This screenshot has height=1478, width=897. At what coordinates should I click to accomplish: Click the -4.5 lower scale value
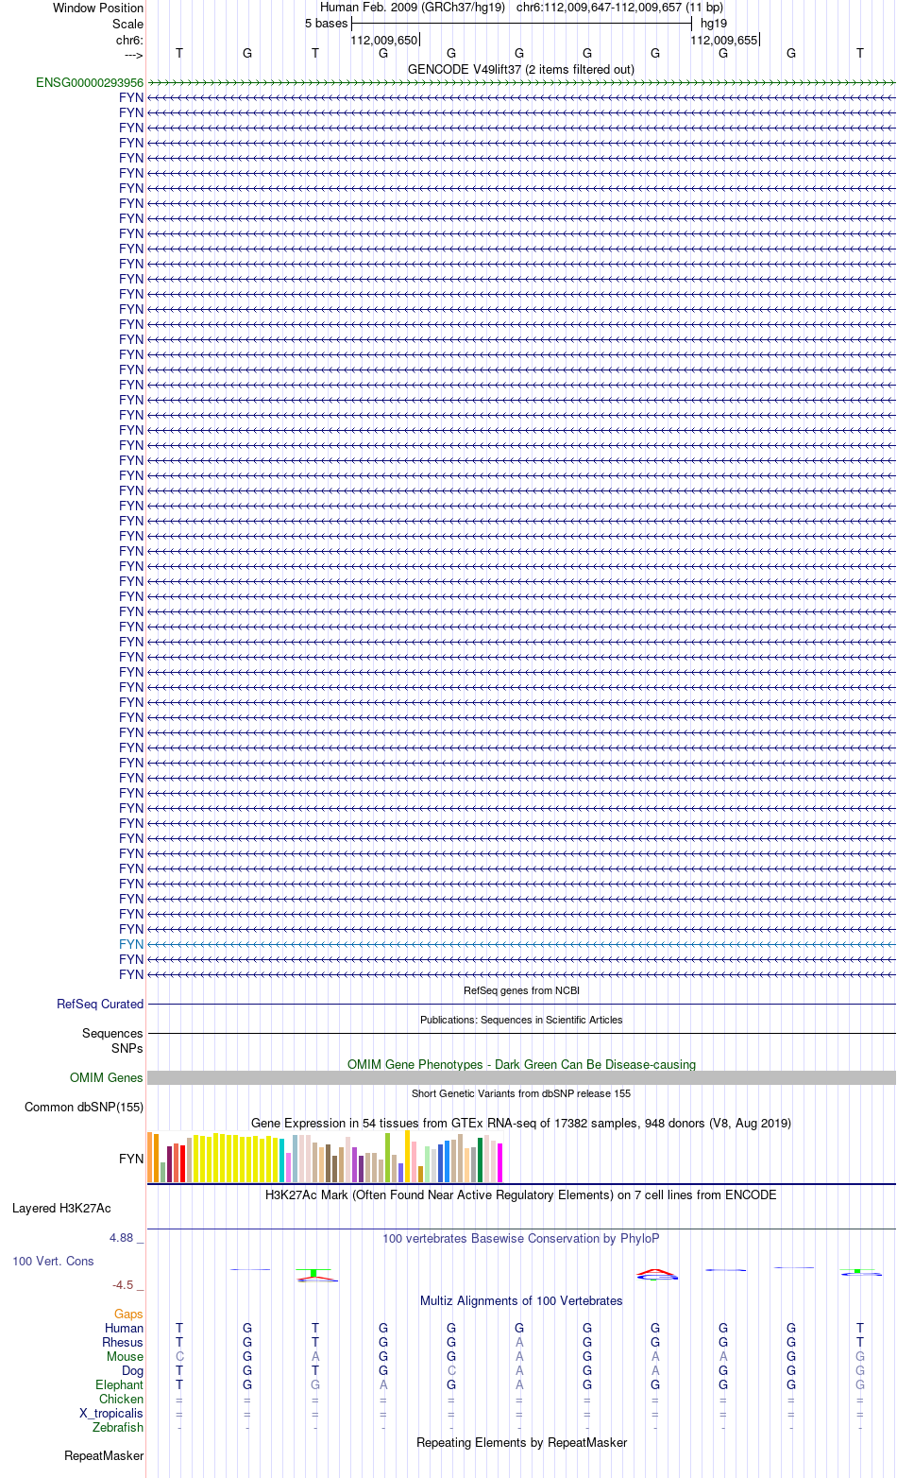click(x=124, y=1285)
